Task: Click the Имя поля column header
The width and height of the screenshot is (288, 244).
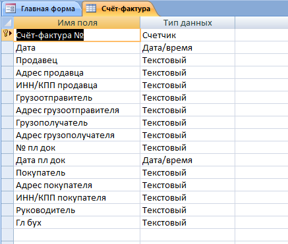Action: (77, 23)
